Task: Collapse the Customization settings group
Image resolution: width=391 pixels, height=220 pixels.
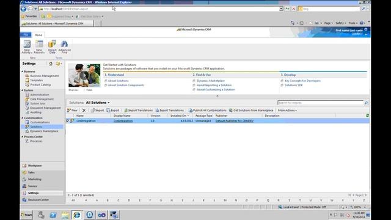Action: 22,118
